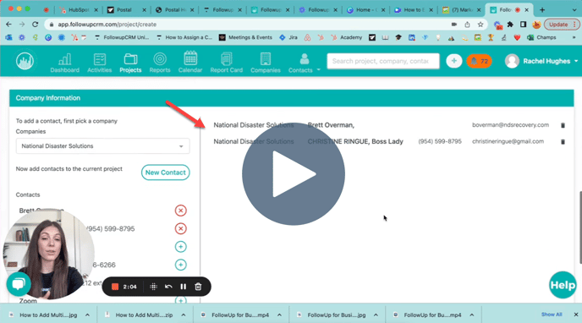Screen dimensions: 582x323
Task: Expand options for How to Add Multi....jpg download
Action: (87, 315)
